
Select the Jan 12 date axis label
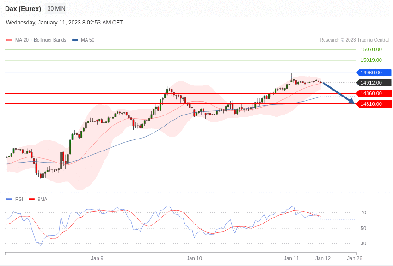(323, 258)
